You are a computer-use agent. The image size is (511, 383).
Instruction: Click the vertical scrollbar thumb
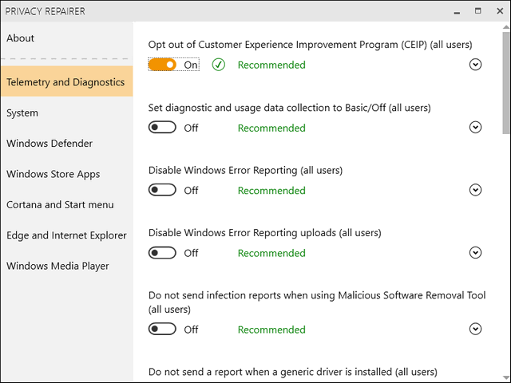coord(505,83)
